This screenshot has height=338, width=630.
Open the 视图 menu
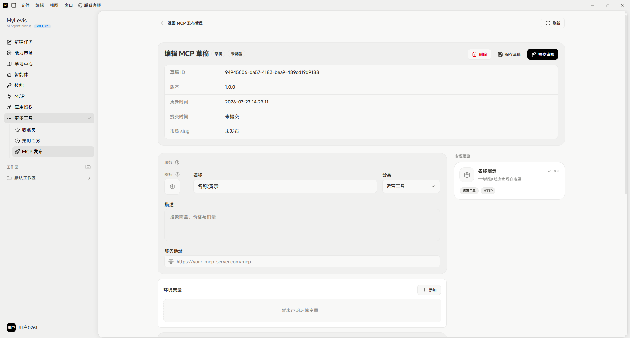tap(54, 5)
